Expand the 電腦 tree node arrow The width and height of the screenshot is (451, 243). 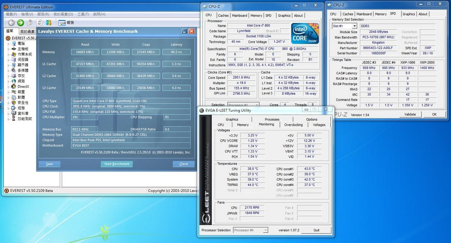click(x=9, y=44)
